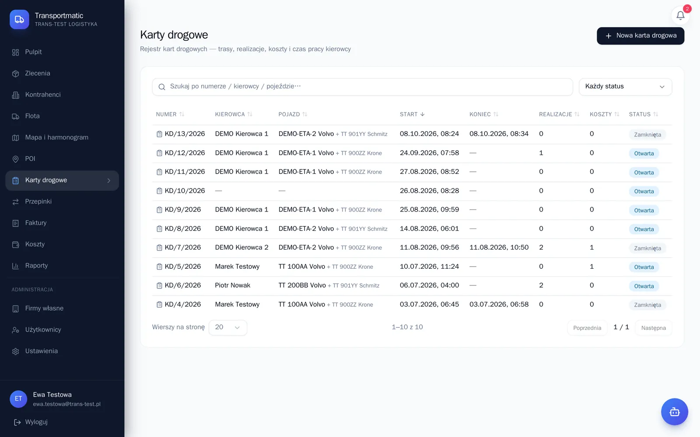
Task: Click the Poprzednia pagination button
Action: 587,328
